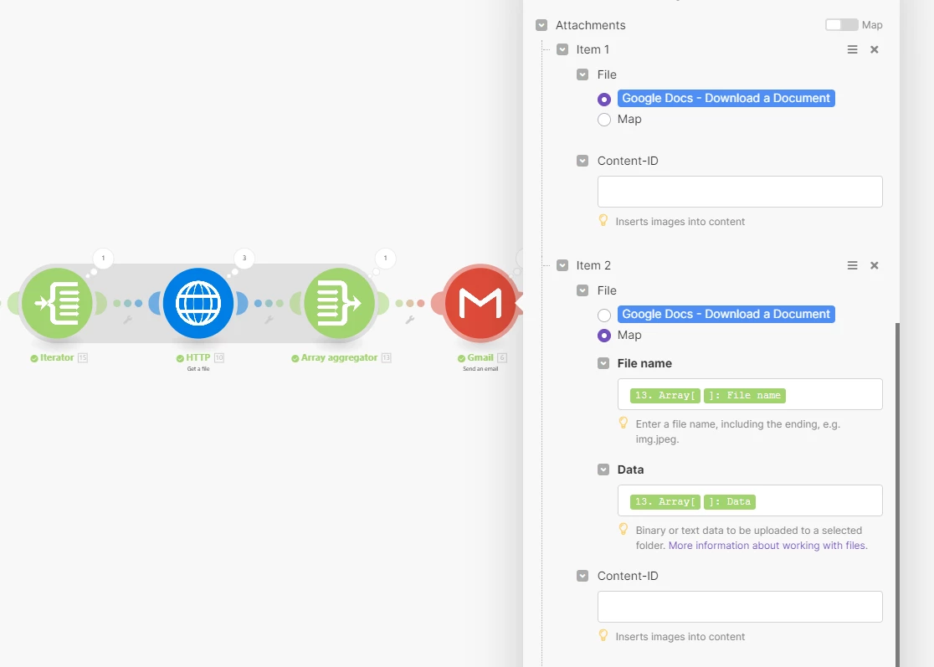
Task: Click the ']: Data' pill in Data field
Action: 730,501
